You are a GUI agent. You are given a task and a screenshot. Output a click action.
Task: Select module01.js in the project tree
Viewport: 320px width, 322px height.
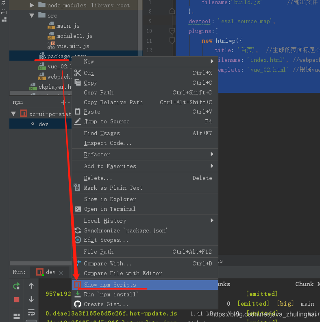[x=74, y=36]
